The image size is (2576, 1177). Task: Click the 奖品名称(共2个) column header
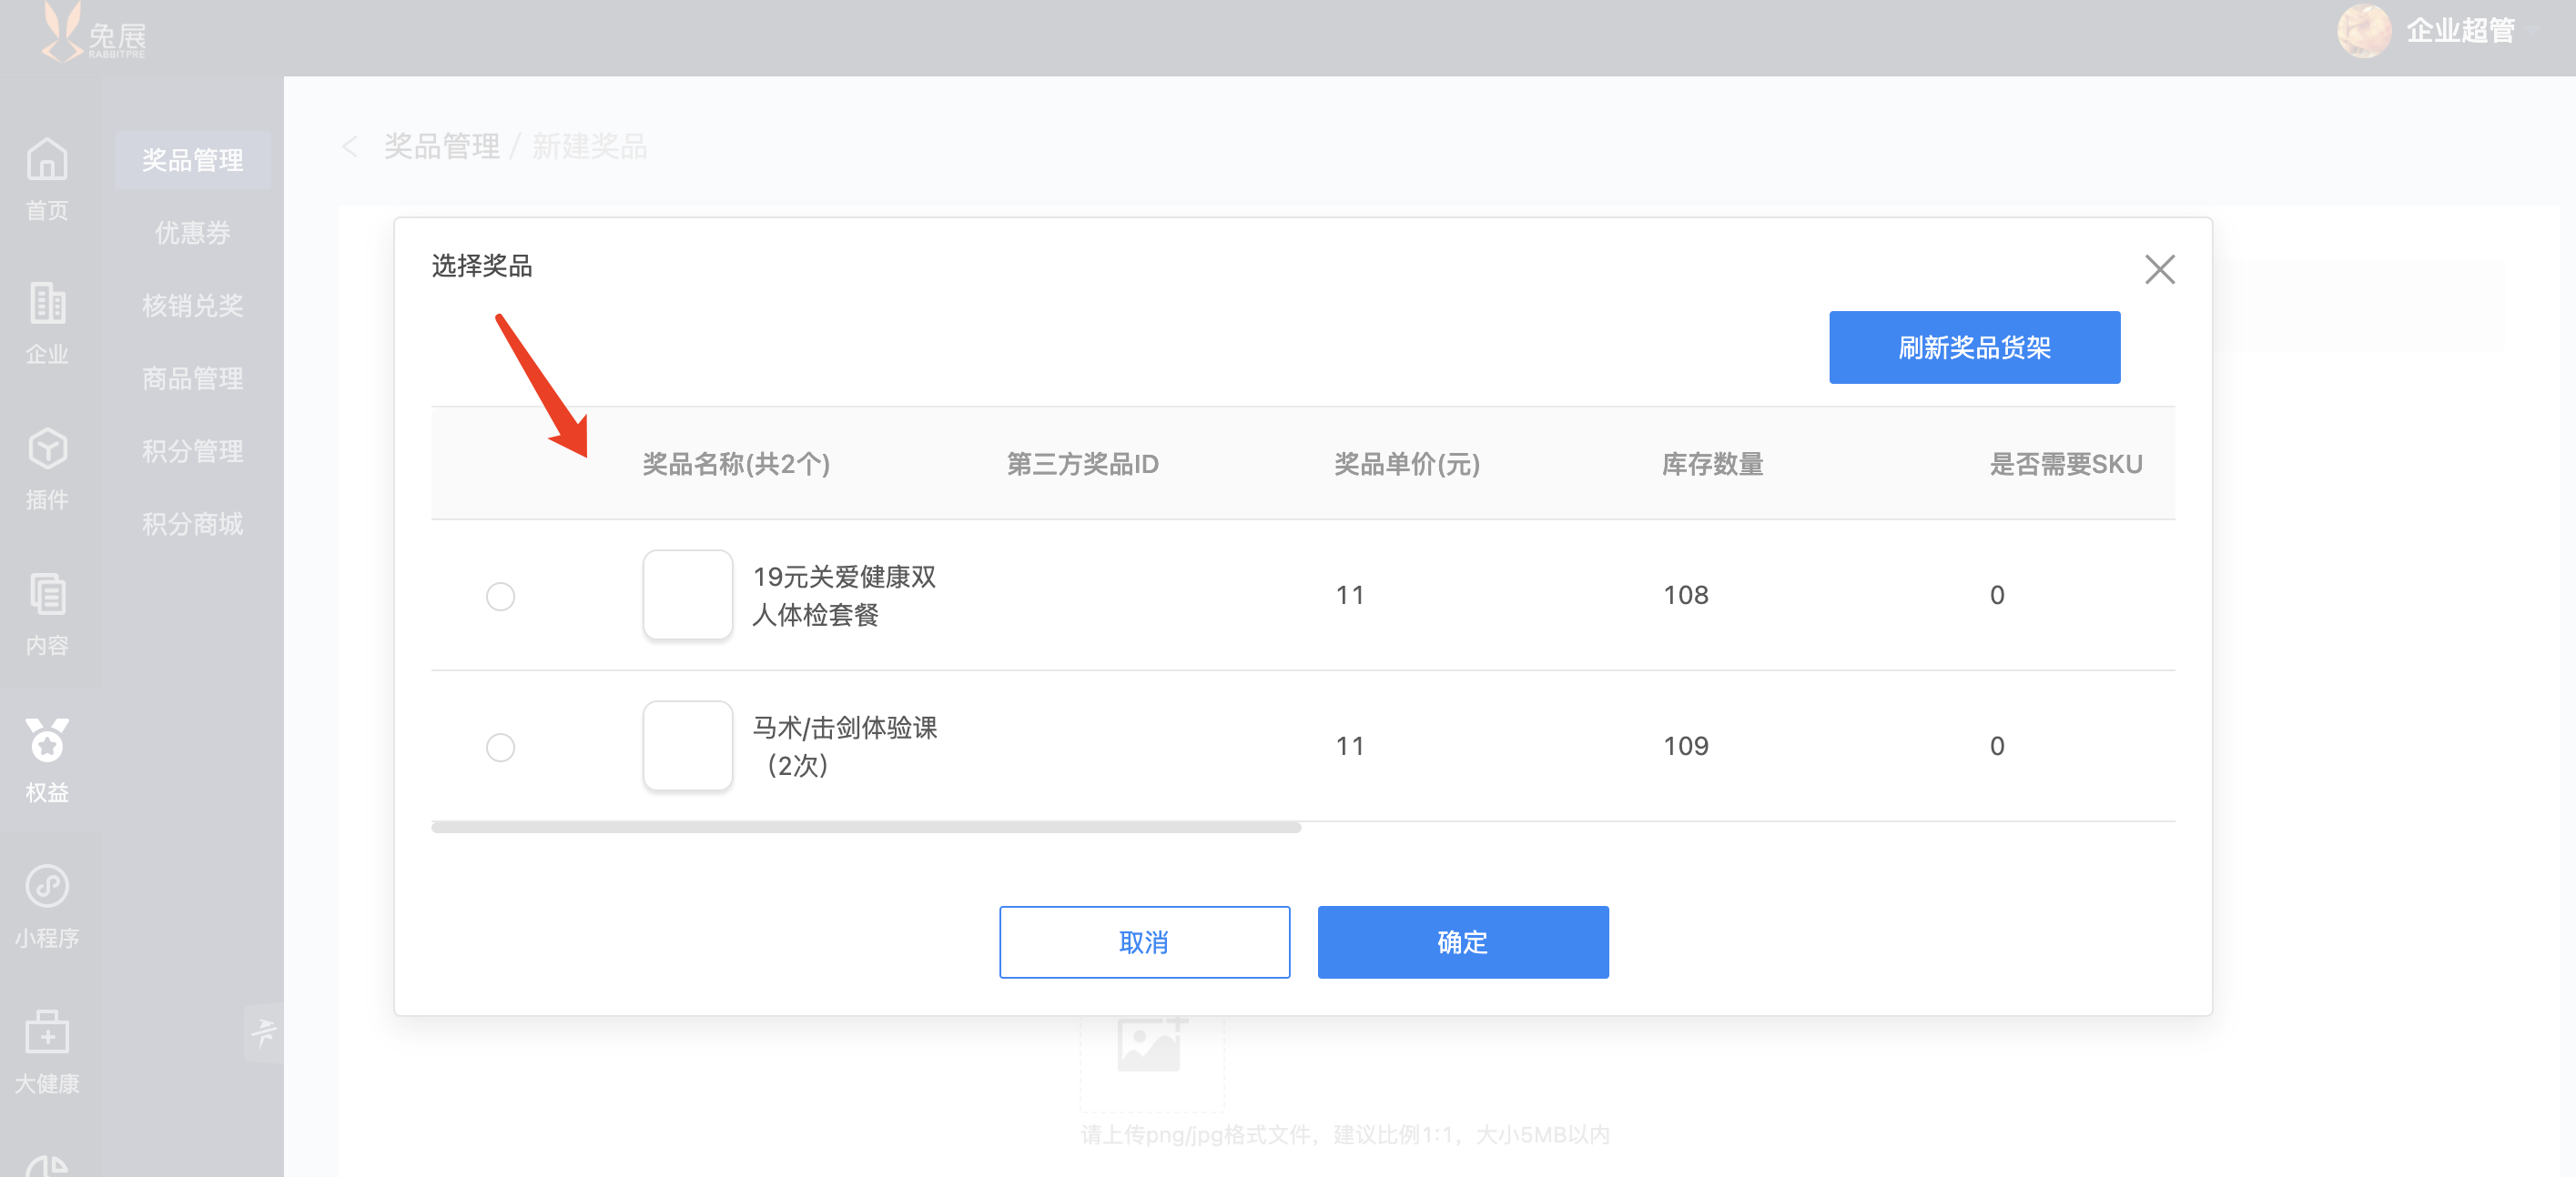click(x=736, y=465)
